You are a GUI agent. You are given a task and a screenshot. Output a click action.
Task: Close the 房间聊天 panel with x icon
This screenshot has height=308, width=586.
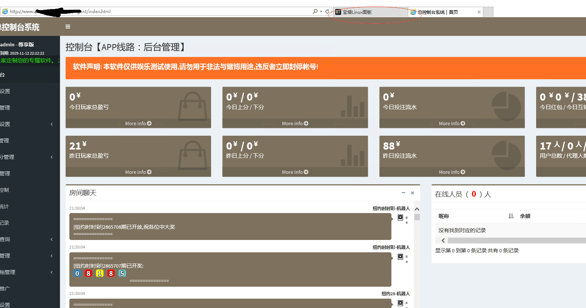(x=412, y=193)
